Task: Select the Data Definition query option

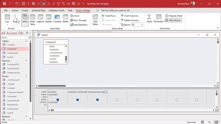Action: coord(79,25)
